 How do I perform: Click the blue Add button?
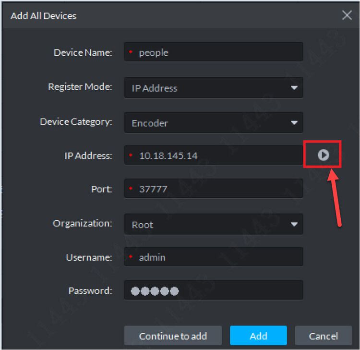[x=258, y=336]
